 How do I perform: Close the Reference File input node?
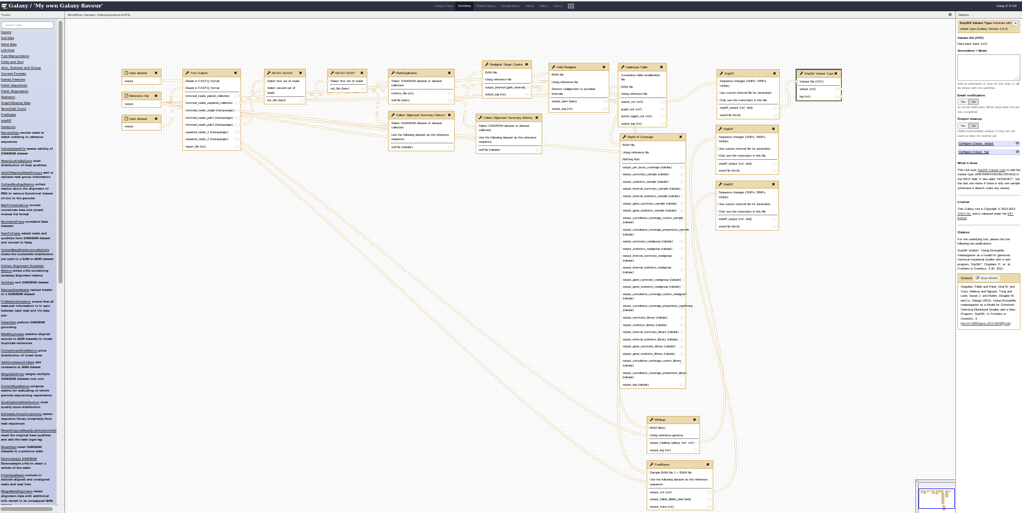pyautogui.click(x=156, y=96)
